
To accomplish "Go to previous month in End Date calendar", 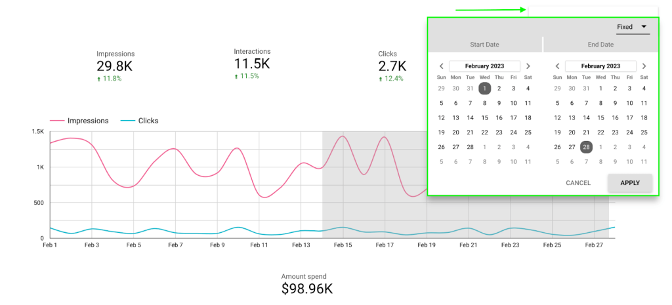I will (x=557, y=66).
